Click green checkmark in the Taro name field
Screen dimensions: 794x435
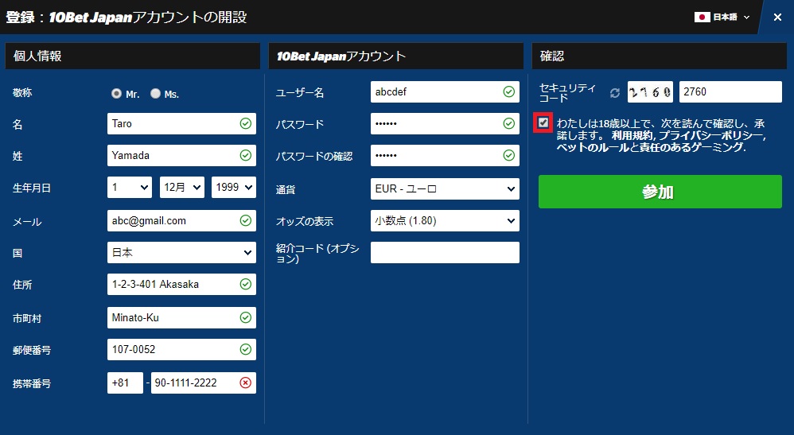pyautogui.click(x=246, y=123)
